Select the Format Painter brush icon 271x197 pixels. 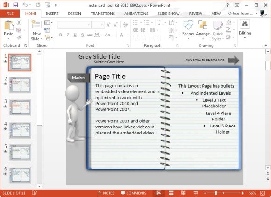pos(19,37)
